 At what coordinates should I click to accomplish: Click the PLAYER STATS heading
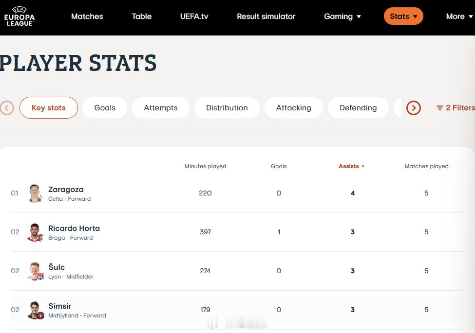click(x=78, y=63)
